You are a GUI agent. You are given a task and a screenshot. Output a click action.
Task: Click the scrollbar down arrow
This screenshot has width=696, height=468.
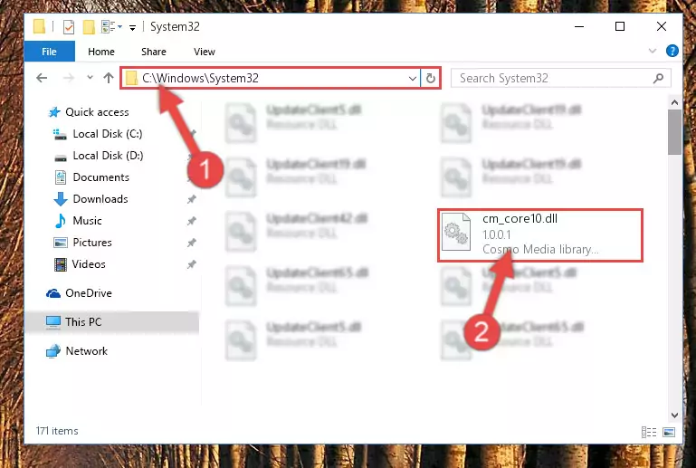674,415
